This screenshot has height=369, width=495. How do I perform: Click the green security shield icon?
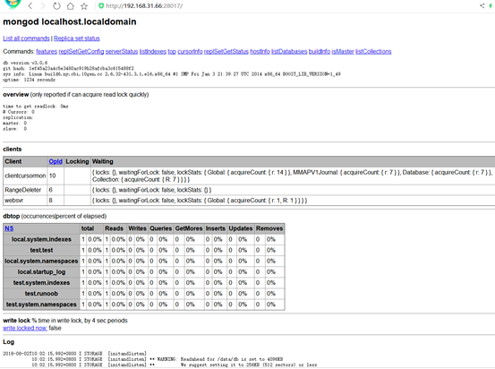click(101, 5)
